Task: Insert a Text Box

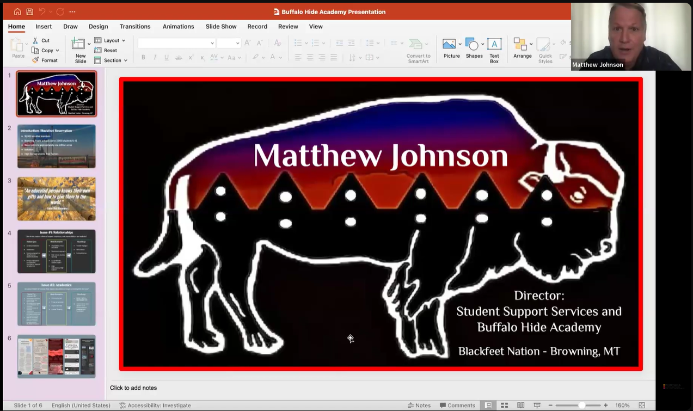Action: [494, 51]
